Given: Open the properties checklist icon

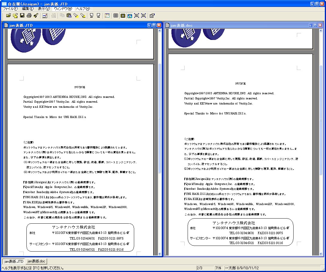Looking at the screenshot, I should click(152, 16).
